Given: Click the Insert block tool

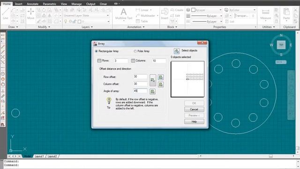Looking at the screenshot, I should point(165,14).
